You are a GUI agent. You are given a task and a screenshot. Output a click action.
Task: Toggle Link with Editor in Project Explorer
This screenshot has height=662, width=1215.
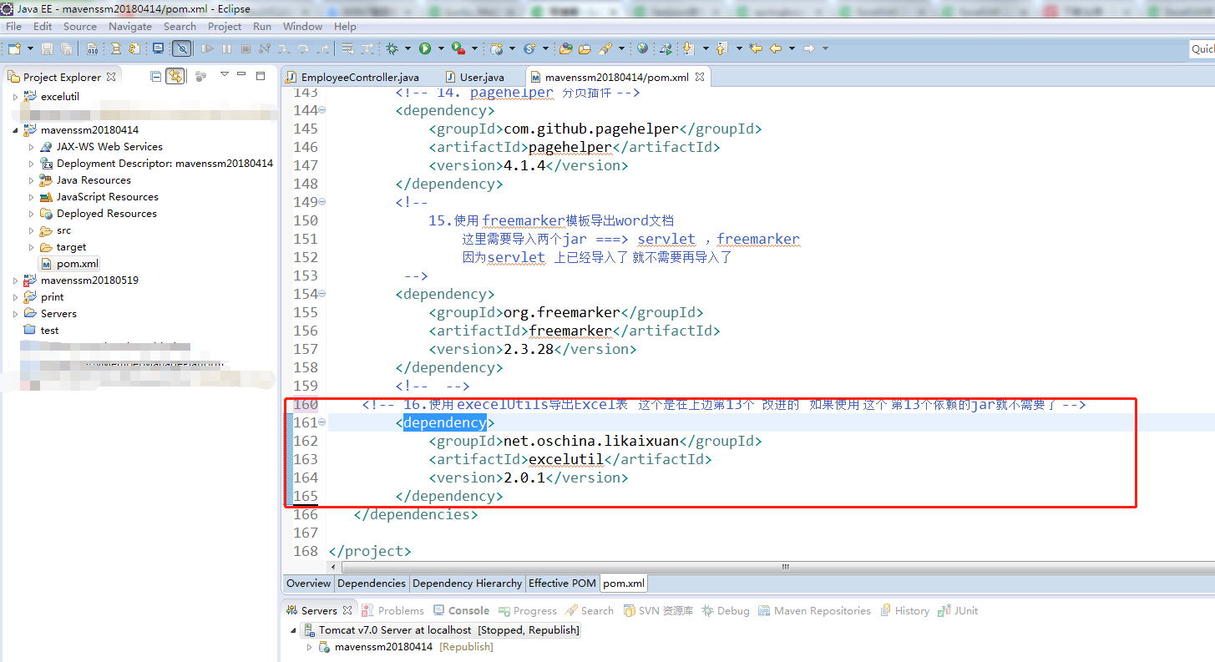click(x=175, y=76)
